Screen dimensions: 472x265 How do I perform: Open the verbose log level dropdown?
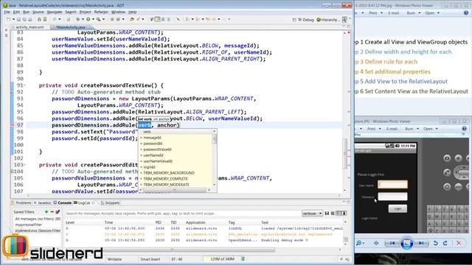(312, 213)
